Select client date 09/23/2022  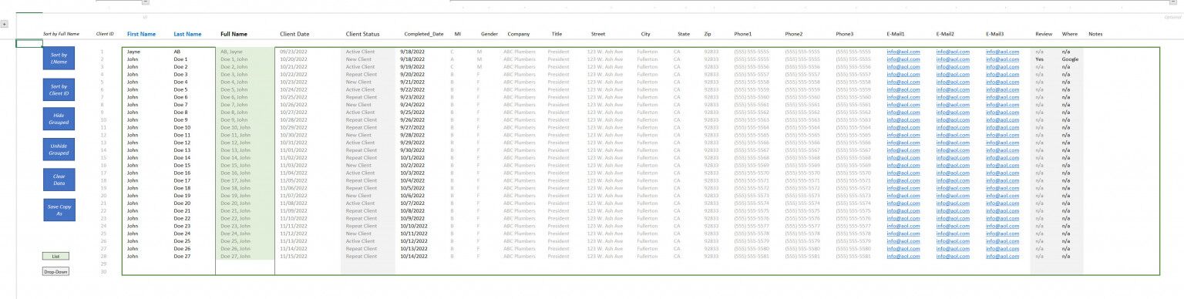point(294,51)
